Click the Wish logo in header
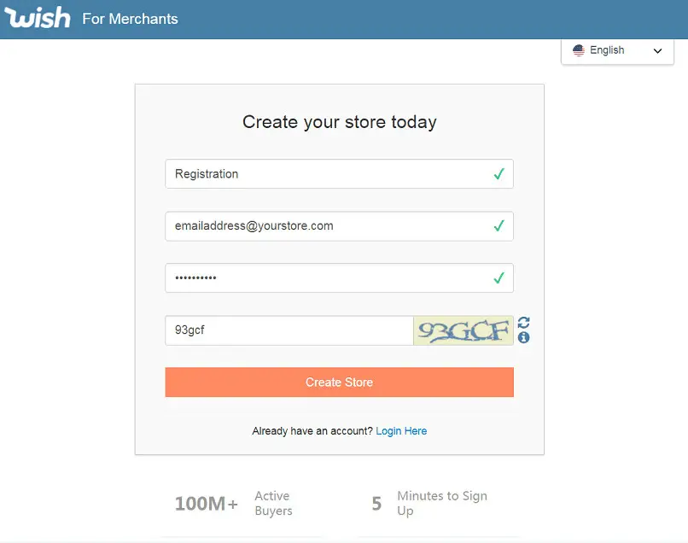The width and height of the screenshot is (688, 543). pos(37,17)
